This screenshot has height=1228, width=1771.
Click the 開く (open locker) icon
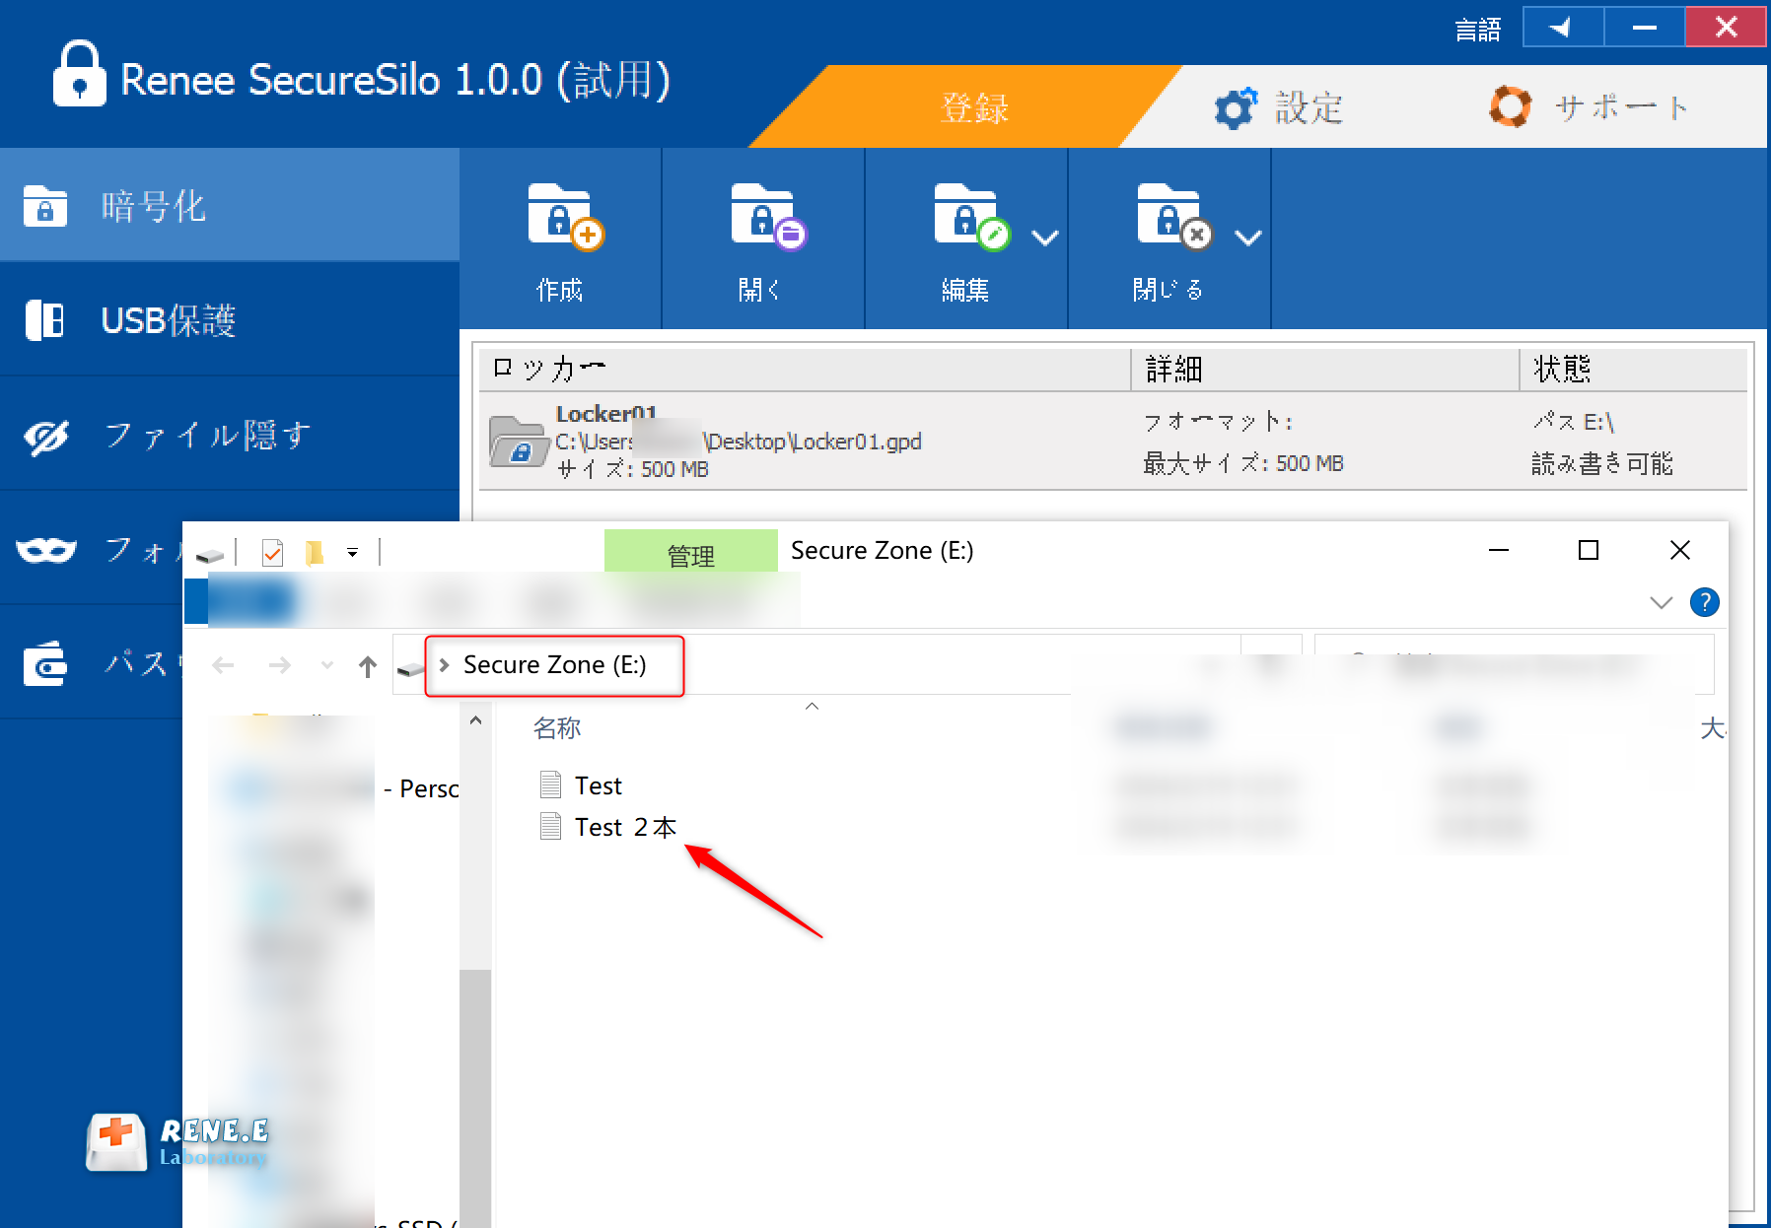[x=767, y=216]
